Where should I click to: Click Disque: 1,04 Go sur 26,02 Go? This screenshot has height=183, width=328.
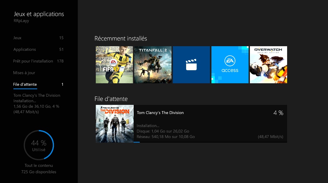(163, 131)
